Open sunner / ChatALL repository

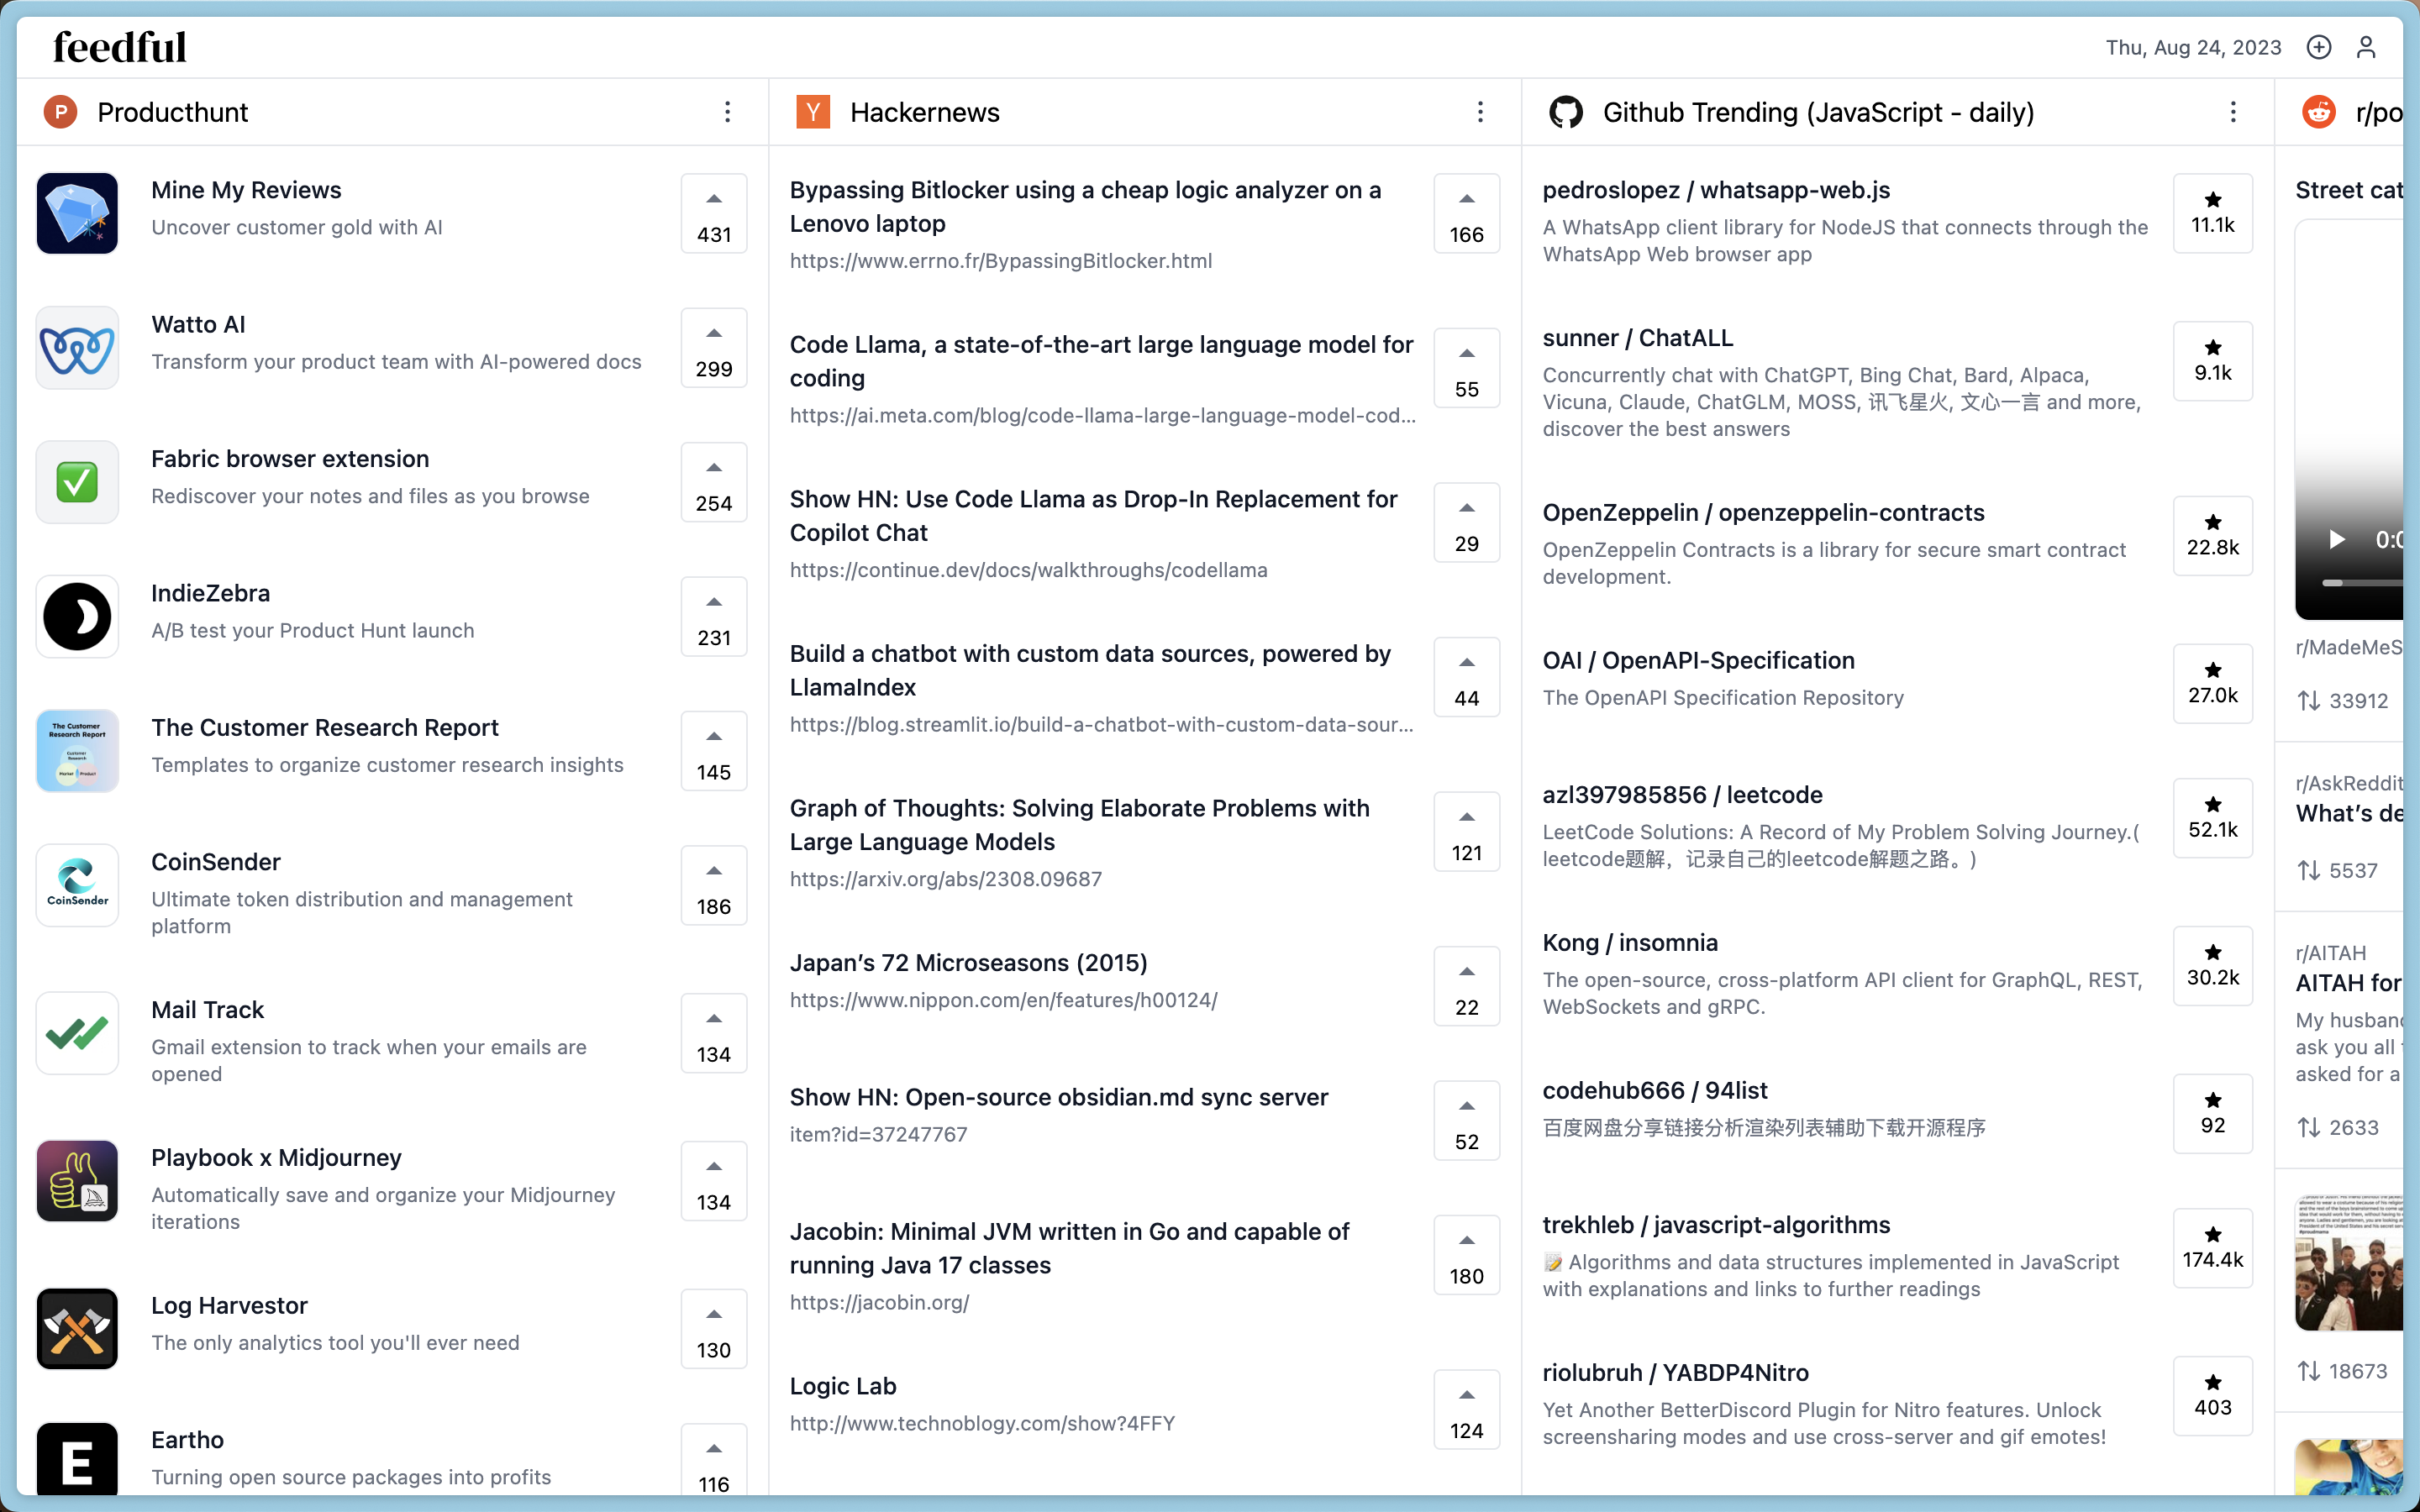1637,338
